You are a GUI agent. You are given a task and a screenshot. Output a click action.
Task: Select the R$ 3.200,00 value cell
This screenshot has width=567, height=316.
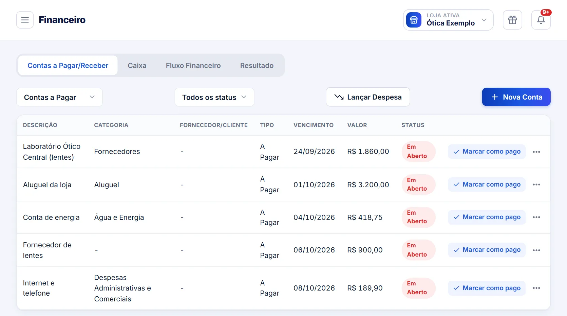368,185
